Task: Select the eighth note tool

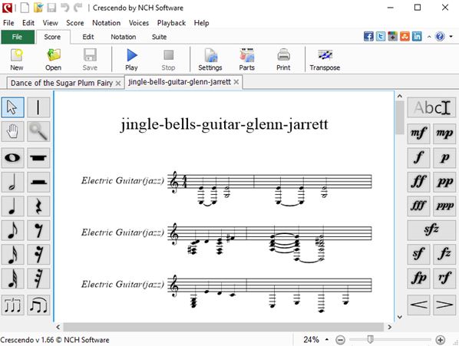Action: (x=12, y=230)
